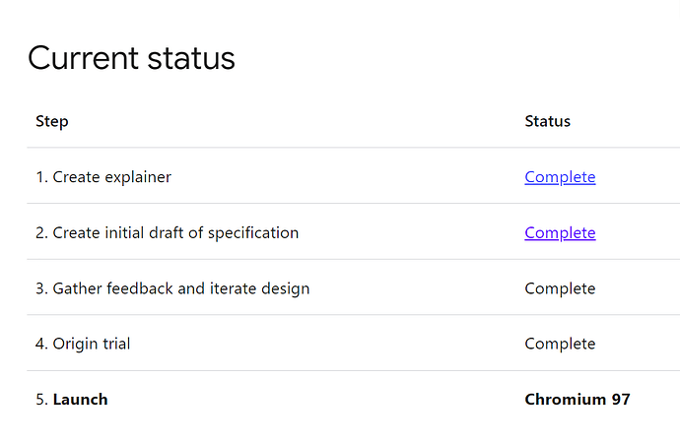The width and height of the screenshot is (680, 443).
Task: Click the bold Launch step label
Action: 80,400
